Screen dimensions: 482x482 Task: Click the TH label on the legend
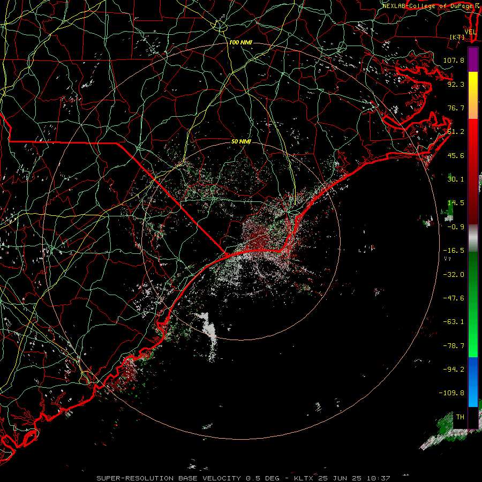[460, 417]
